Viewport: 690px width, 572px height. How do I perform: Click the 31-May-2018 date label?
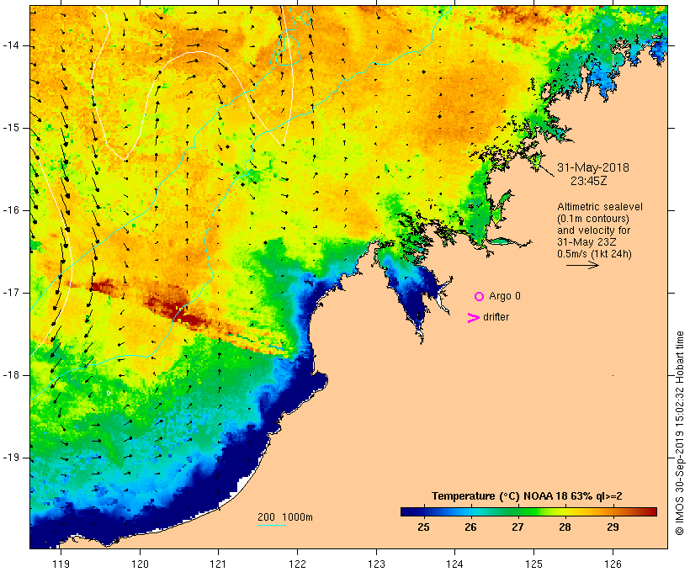coord(592,167)
